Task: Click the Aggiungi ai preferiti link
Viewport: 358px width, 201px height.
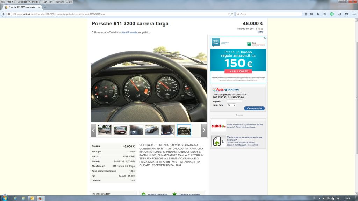Action: [189, 195]
